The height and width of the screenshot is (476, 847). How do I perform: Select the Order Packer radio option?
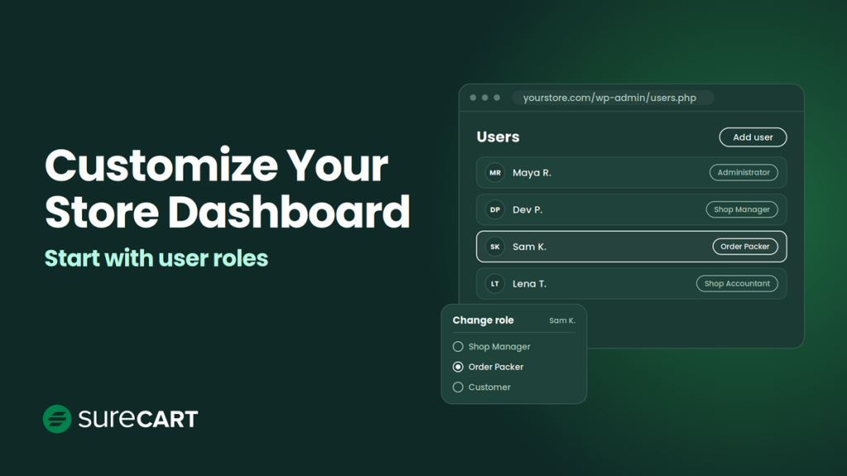(458, 367)
